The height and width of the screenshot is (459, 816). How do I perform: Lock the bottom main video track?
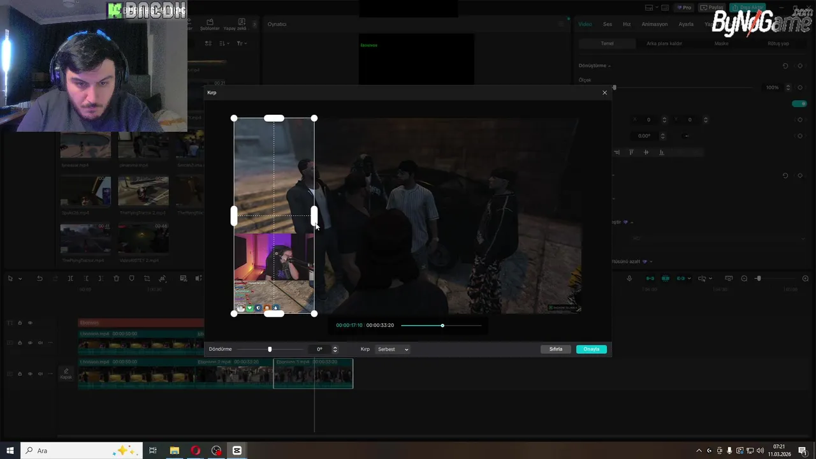click(x=20, y=374)
